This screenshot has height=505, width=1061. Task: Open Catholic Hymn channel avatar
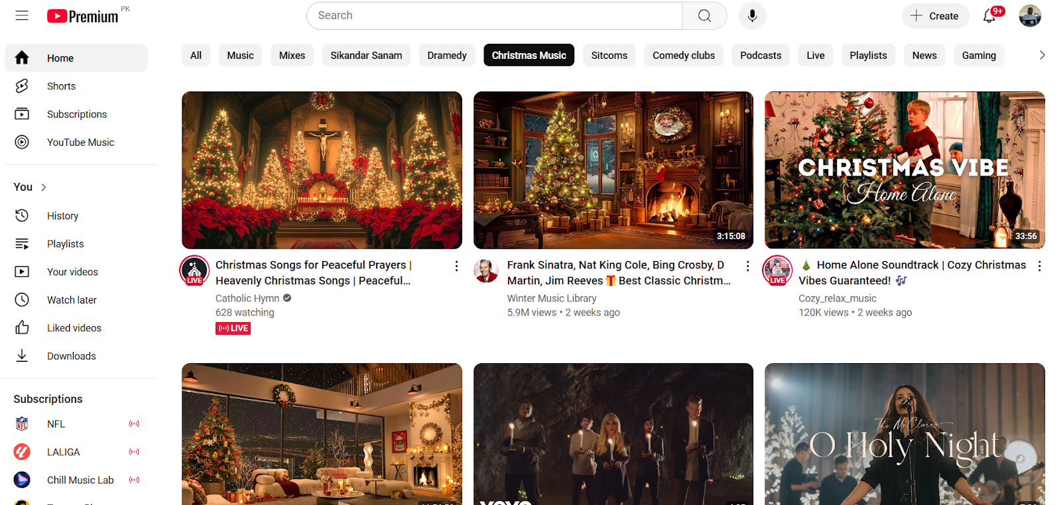click(194, 270)
